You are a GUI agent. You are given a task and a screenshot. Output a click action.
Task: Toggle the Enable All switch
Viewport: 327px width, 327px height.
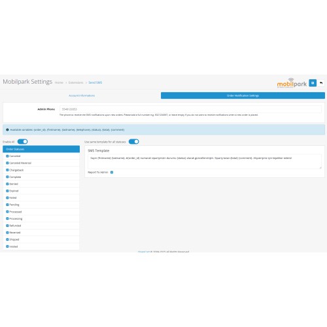[22, 142]
